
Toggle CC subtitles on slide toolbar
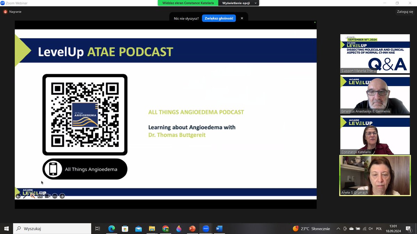(40, 196)
